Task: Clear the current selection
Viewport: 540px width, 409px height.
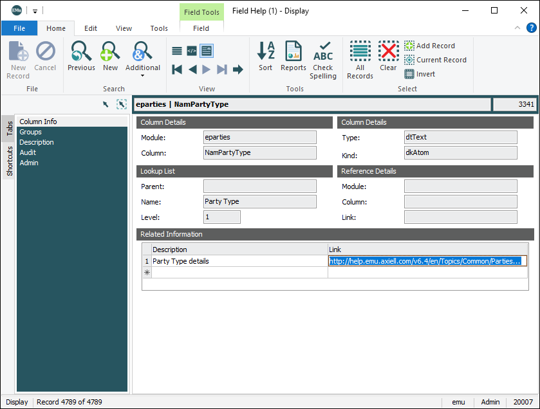Action: (x=388, y=58)
